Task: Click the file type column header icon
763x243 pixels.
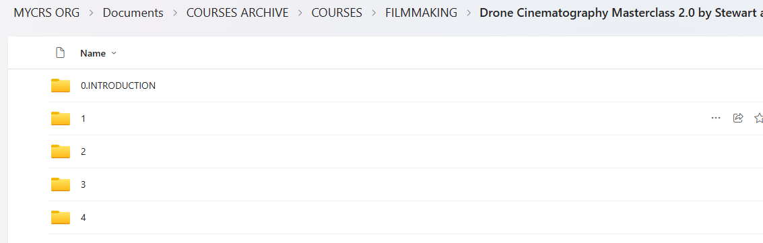Action: 61,53
